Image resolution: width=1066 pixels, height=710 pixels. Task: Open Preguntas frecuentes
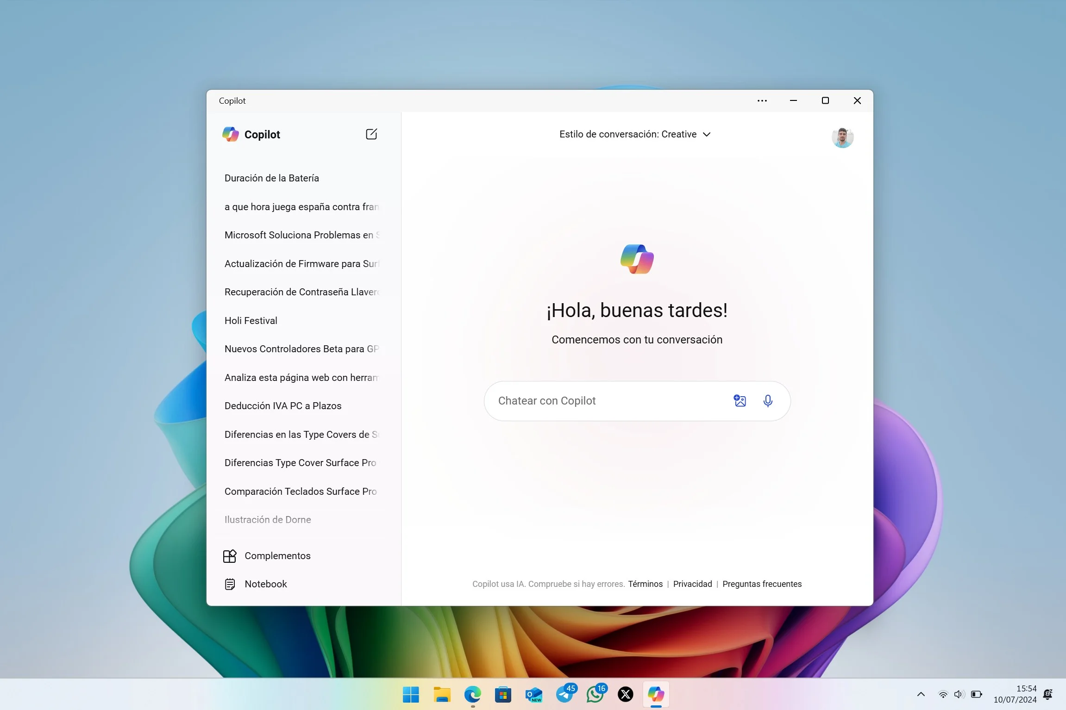click(762, 584)
